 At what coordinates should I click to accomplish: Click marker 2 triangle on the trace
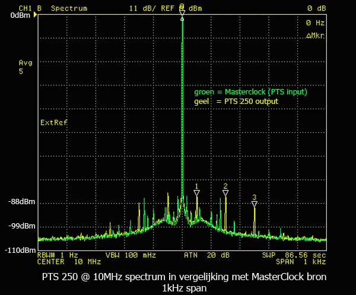pyautogui.click(x=225, y=193)
